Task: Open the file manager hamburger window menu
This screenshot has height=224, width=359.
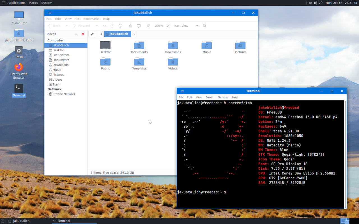Action: point(50,13)
